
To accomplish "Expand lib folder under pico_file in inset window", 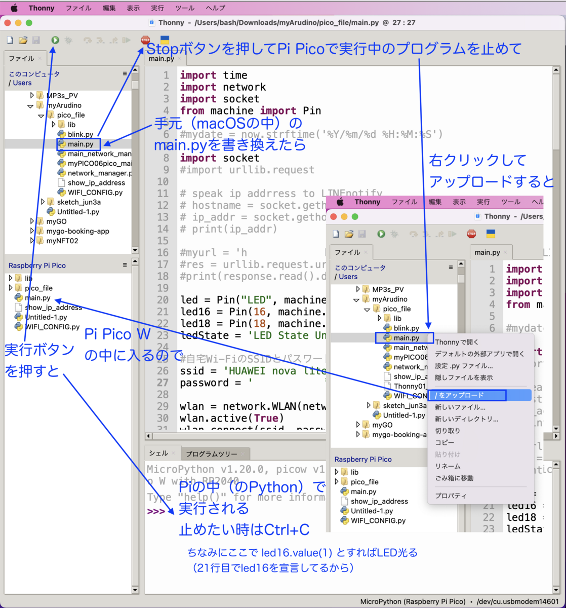I will tap(379, 318).
